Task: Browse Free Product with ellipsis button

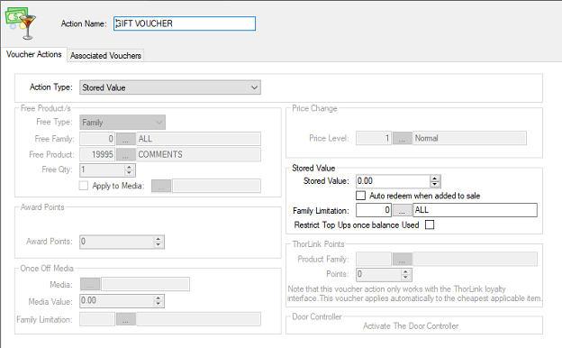Action: [125, 155]
